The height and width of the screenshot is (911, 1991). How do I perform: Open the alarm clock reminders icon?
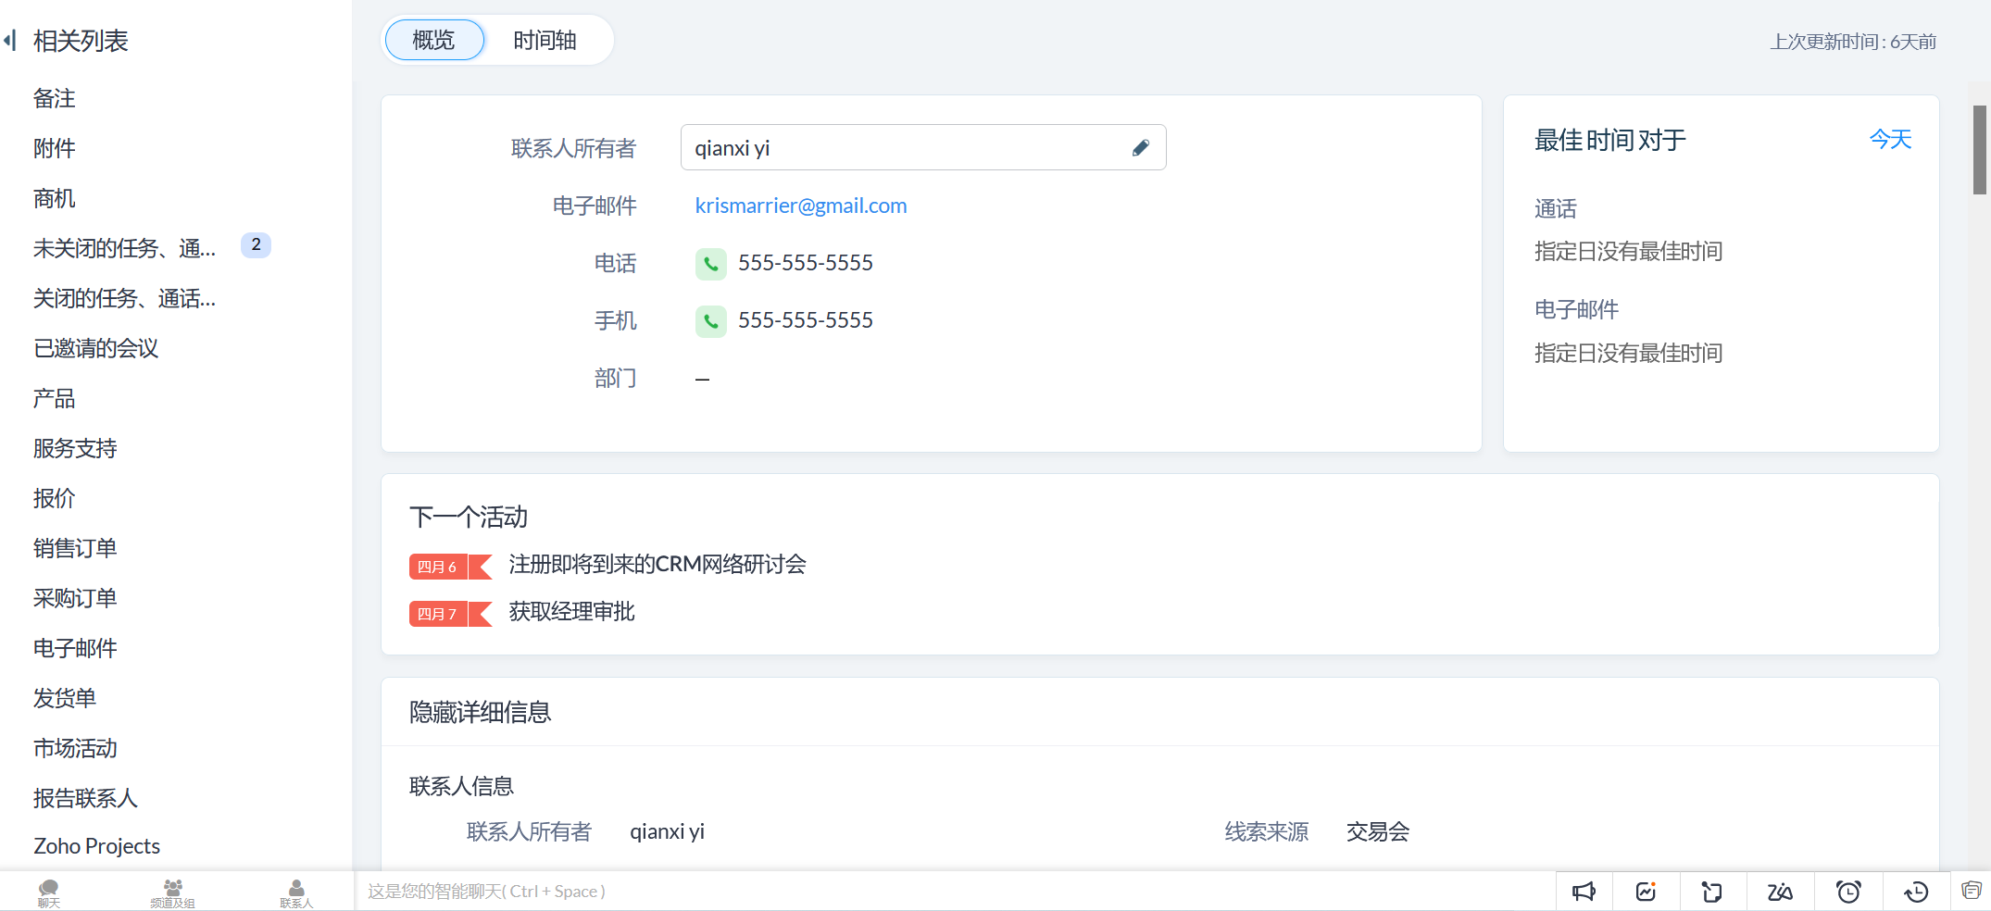tap(1848, 892)
